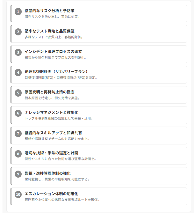Select the number 9 circle badge
194x213 pixels.
(x=18, y=174)
